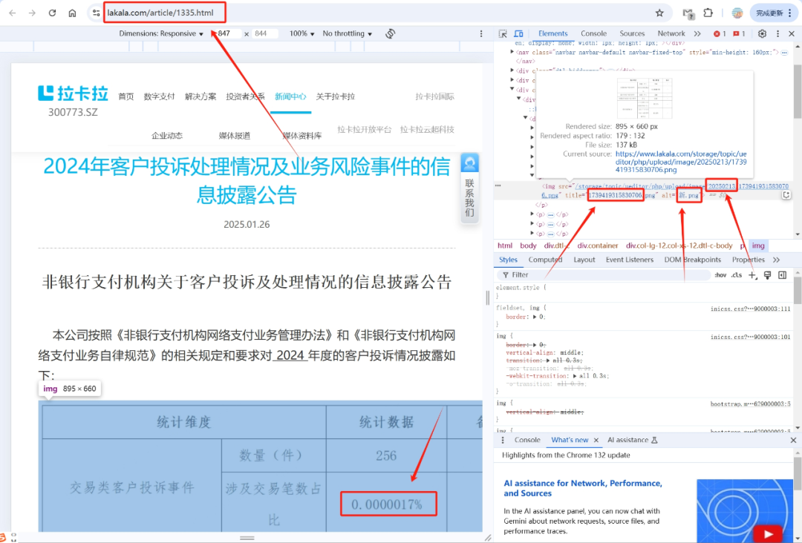Open the No throttling dropdown
802x543 pixels.
point(348,33)
